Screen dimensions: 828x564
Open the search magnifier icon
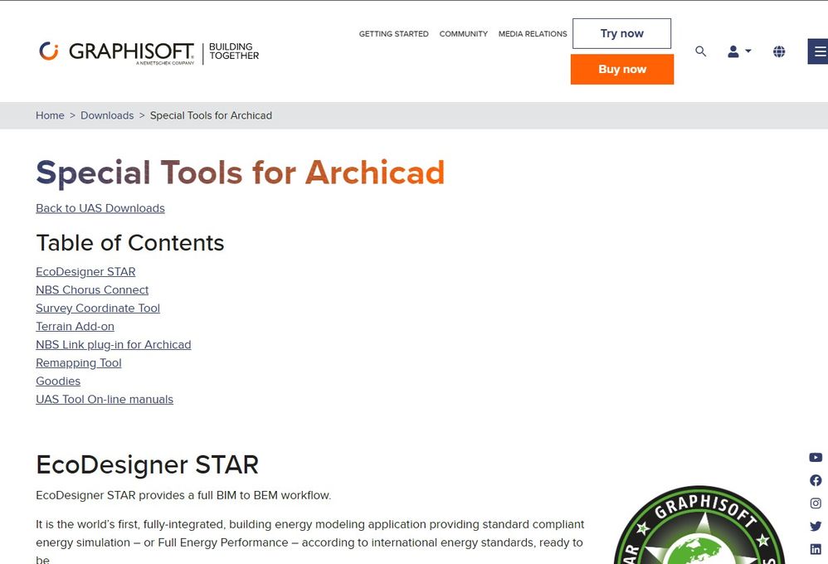[x=701, y=51]
